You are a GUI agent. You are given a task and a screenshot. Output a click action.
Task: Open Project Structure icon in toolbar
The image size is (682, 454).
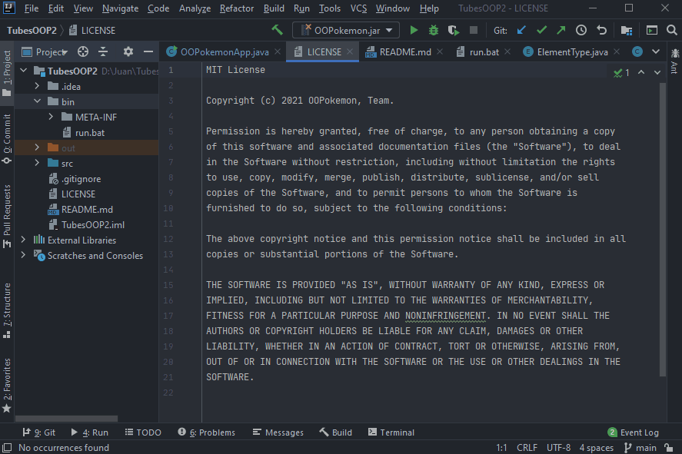(x=627, y=30)
